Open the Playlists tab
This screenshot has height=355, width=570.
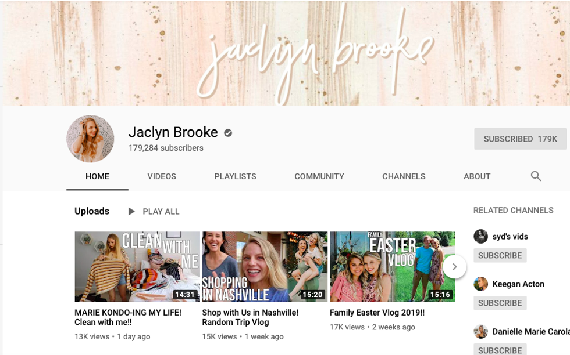(x=235, y=176)
